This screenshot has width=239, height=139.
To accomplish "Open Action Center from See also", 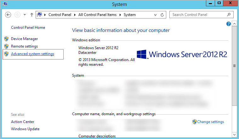I will [22, 122].
